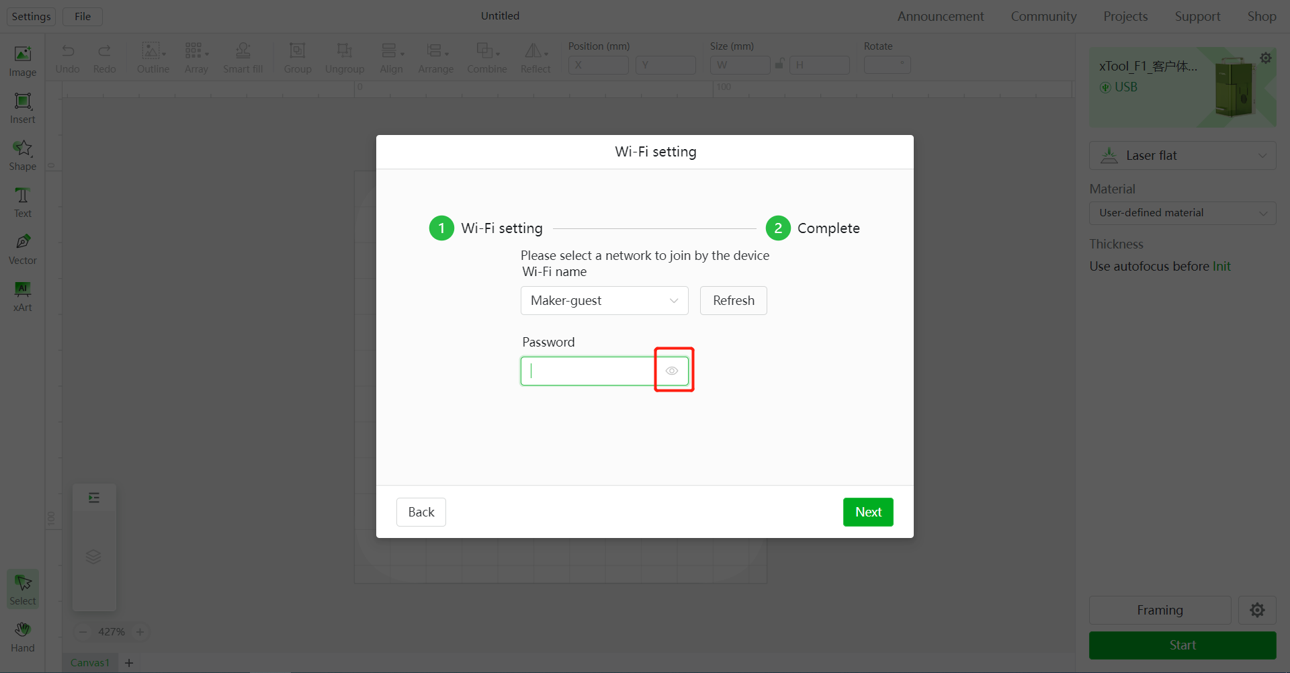Select the Insert tool
This screenshot has width=1290, height=673.
[x=23, y=108]
